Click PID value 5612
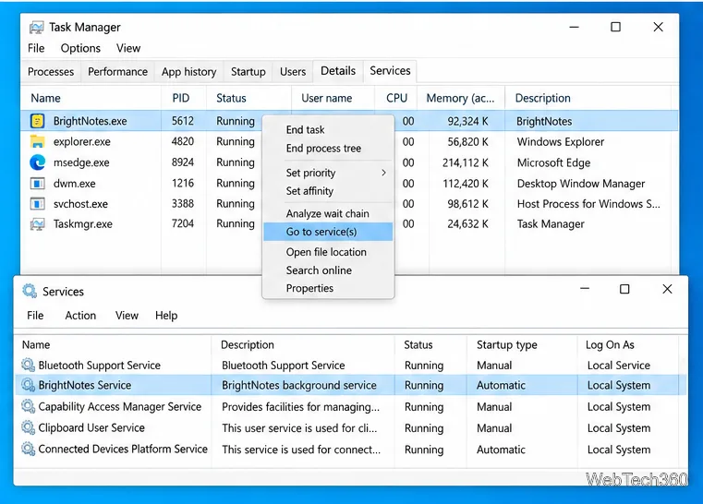 point(183,121)
